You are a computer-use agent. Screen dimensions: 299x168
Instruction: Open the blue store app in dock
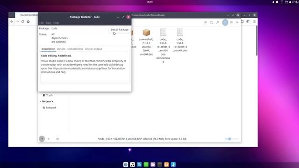[139, 164]
